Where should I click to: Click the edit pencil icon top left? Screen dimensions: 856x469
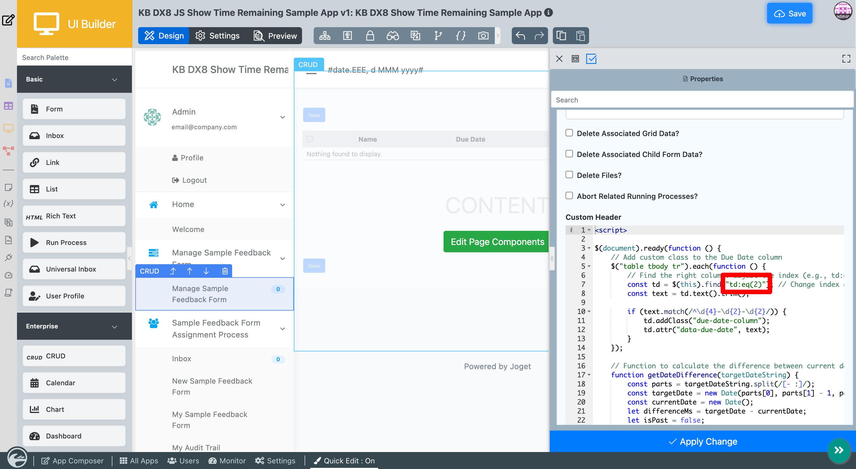pos(8,20)
